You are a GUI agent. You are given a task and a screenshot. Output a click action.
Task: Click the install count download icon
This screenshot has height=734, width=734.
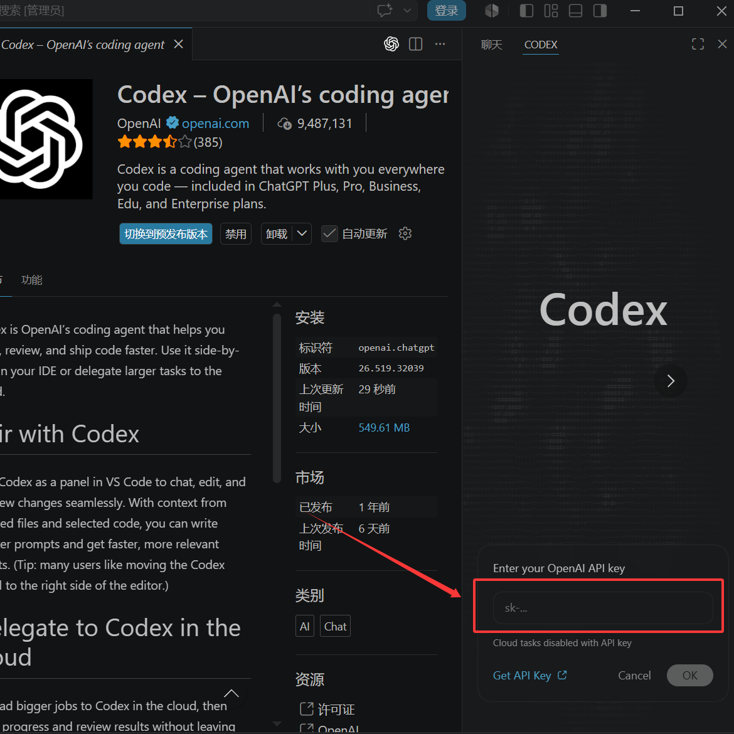tap(285, 124)
